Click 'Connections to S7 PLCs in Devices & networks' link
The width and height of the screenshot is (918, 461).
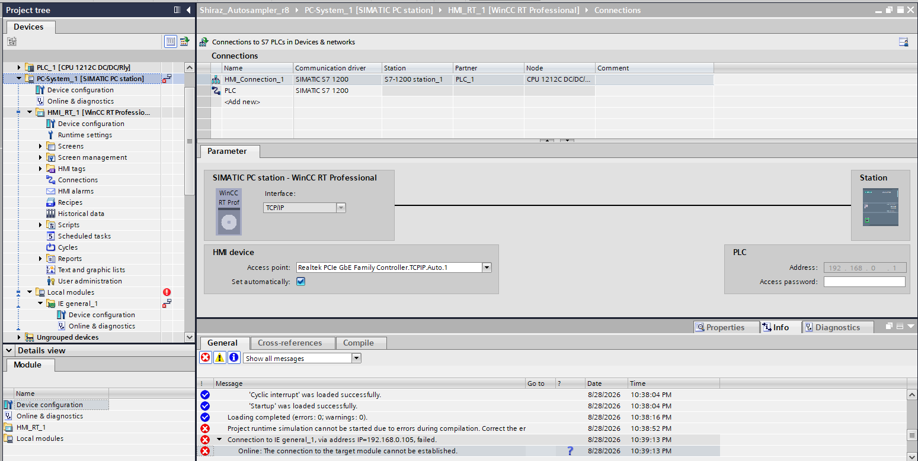pos(283,42)
